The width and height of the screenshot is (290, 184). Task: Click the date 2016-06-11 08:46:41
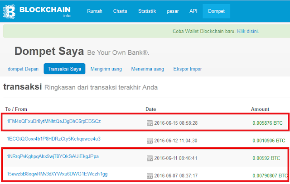[176, 158]
